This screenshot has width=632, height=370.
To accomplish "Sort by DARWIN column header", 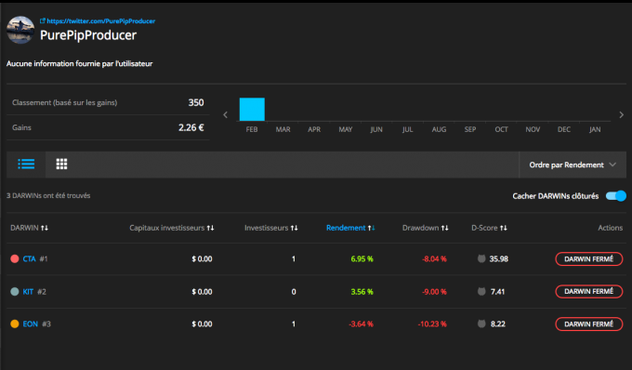I will pyautogui.click(x=29, y=228).
